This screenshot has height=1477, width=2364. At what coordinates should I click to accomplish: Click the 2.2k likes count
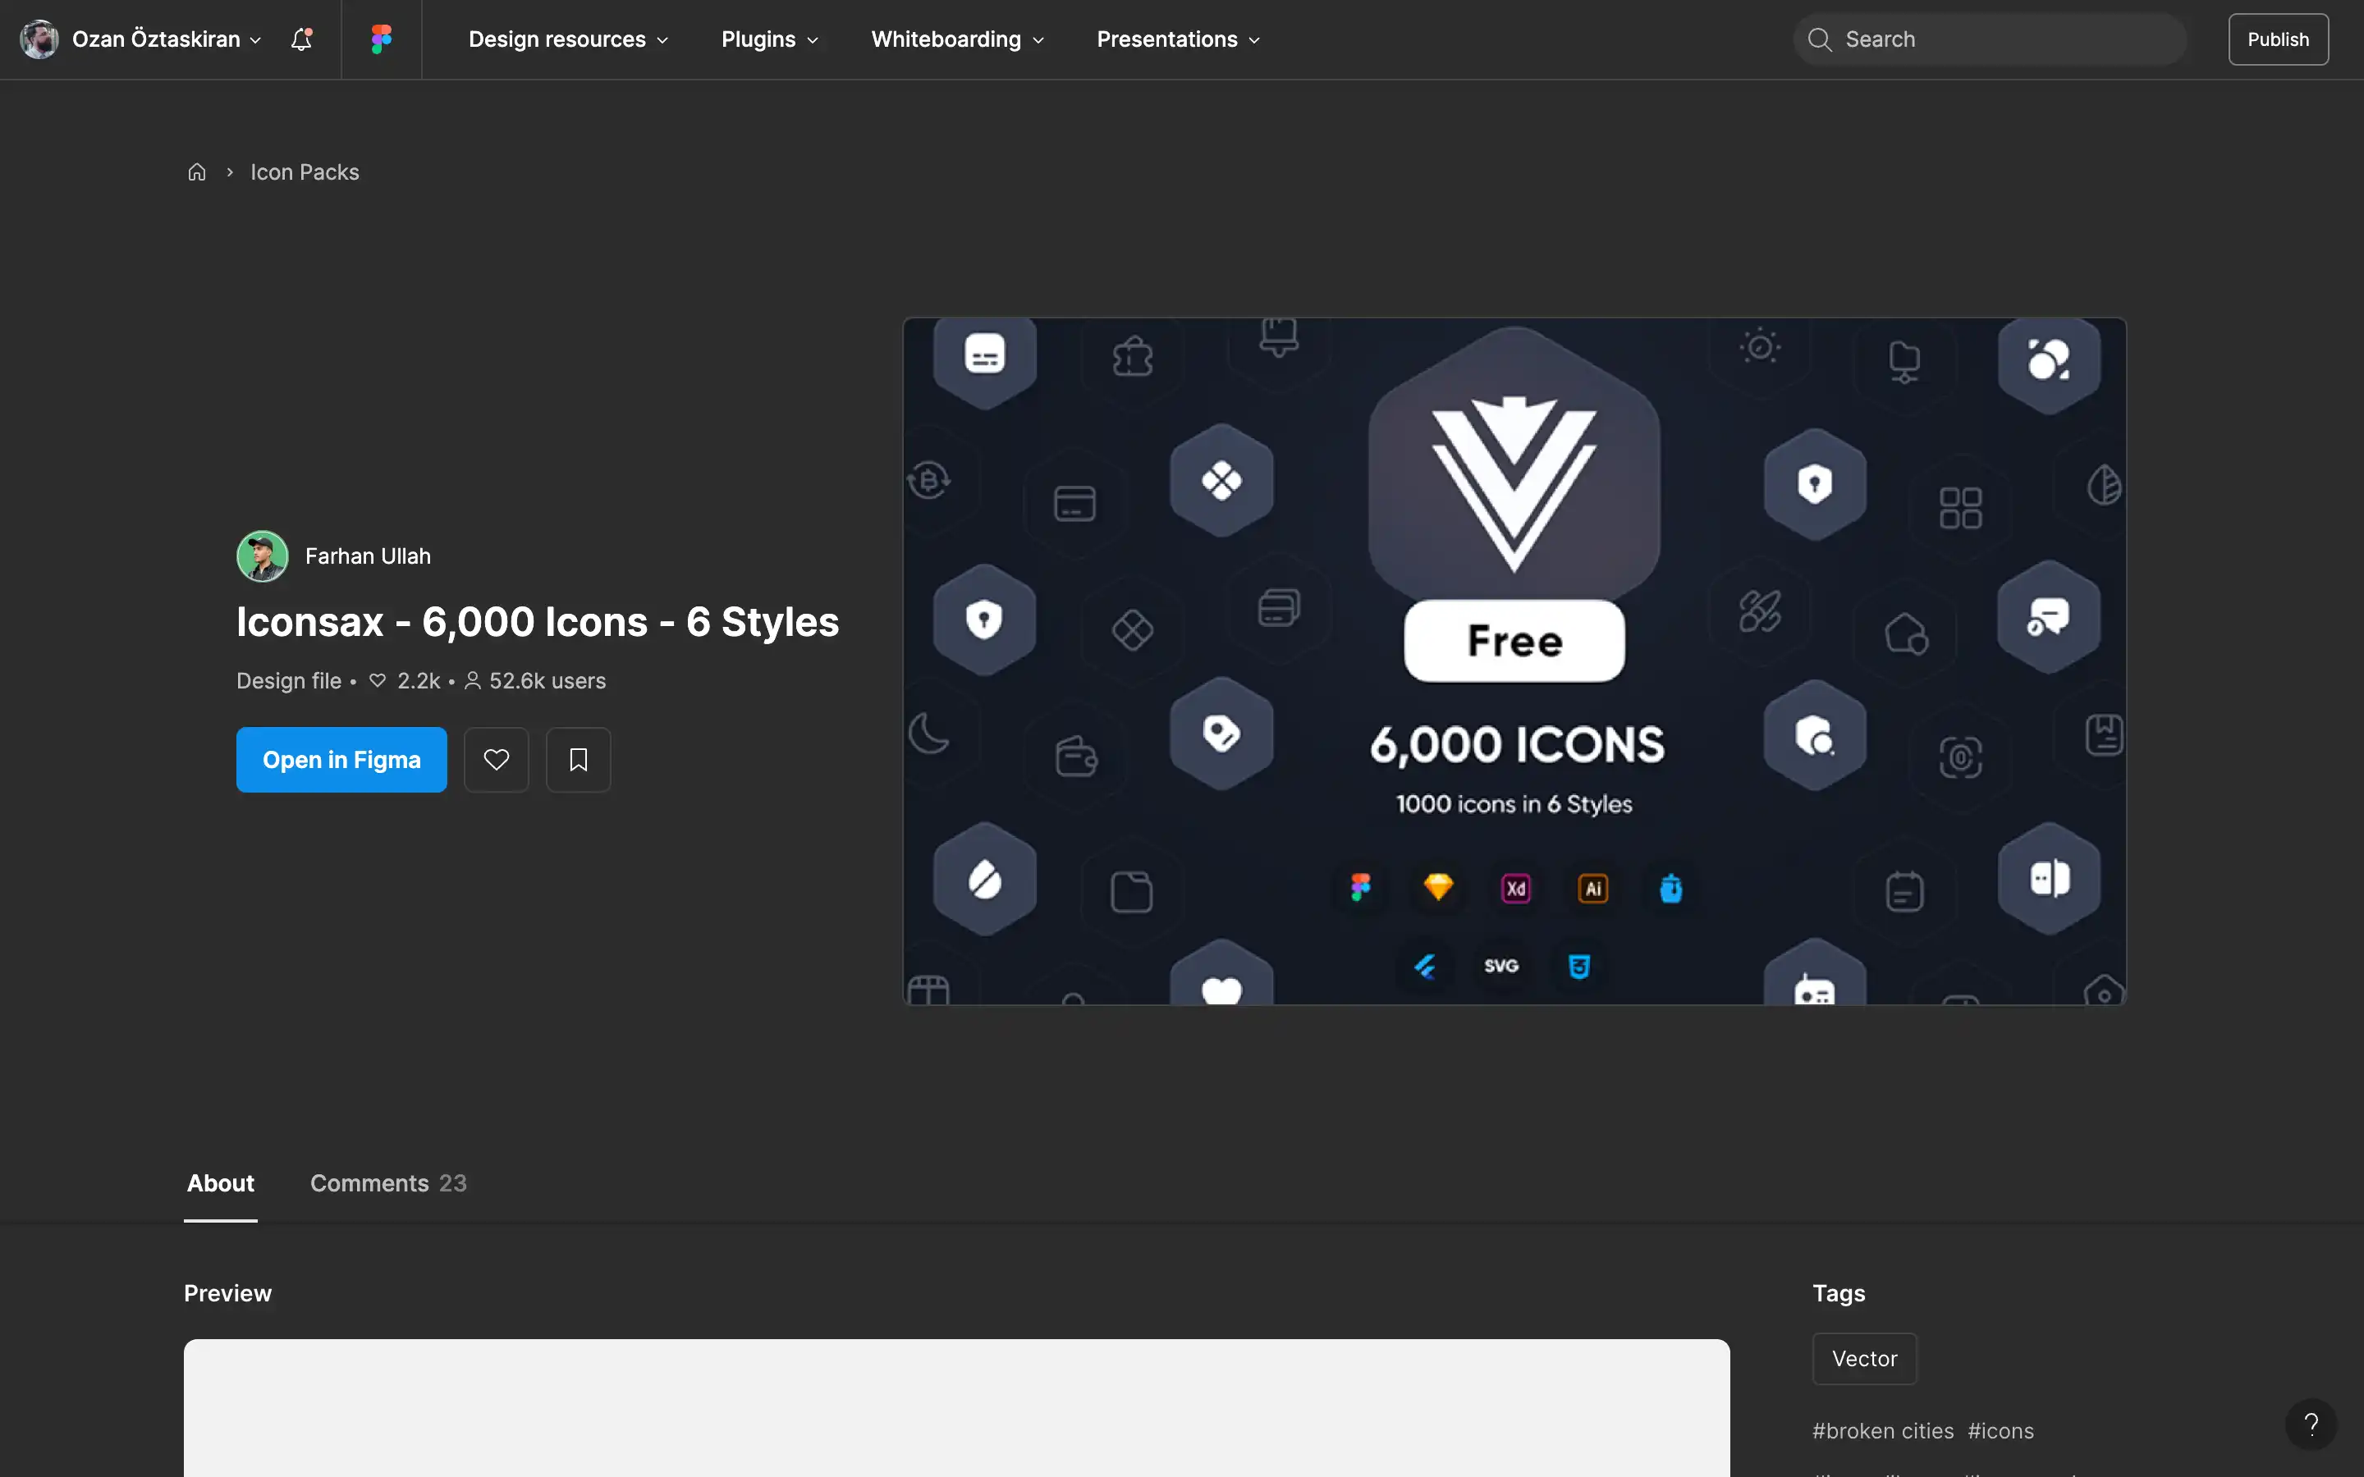click(405, 681)
